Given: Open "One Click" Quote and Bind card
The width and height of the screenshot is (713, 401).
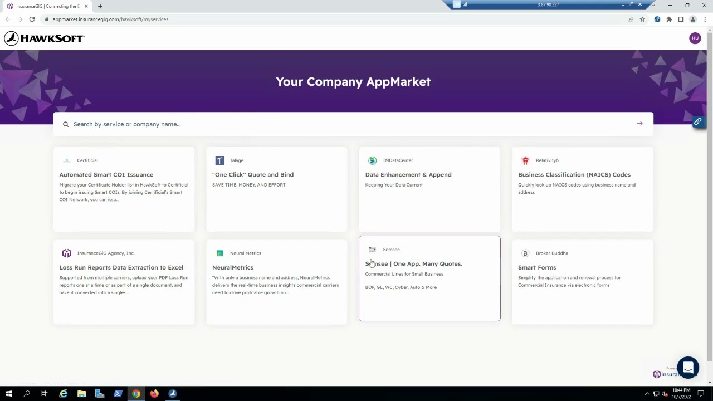Looking at the screenshot, I should [276, 189].
